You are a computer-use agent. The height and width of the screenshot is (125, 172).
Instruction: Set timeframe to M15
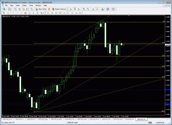(x=56, y=13)
